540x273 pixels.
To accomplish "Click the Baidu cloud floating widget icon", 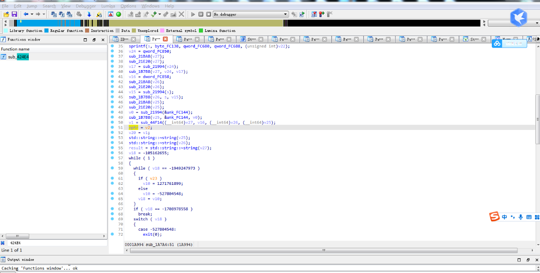I will click(497, 43).
